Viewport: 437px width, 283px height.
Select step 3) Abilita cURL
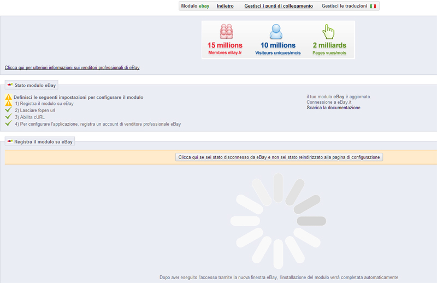(x=30, y=117)
